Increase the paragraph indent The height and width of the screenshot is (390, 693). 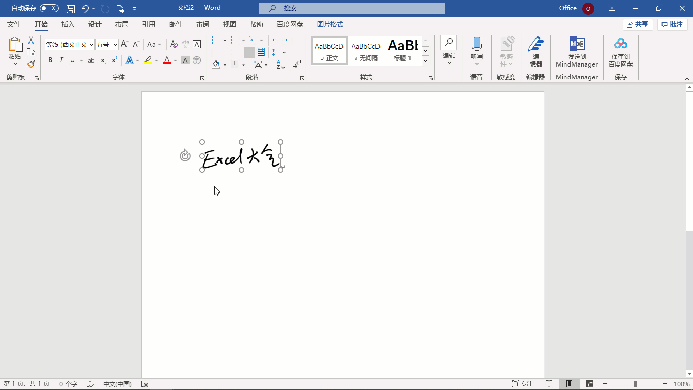click(x=288, y=40)
